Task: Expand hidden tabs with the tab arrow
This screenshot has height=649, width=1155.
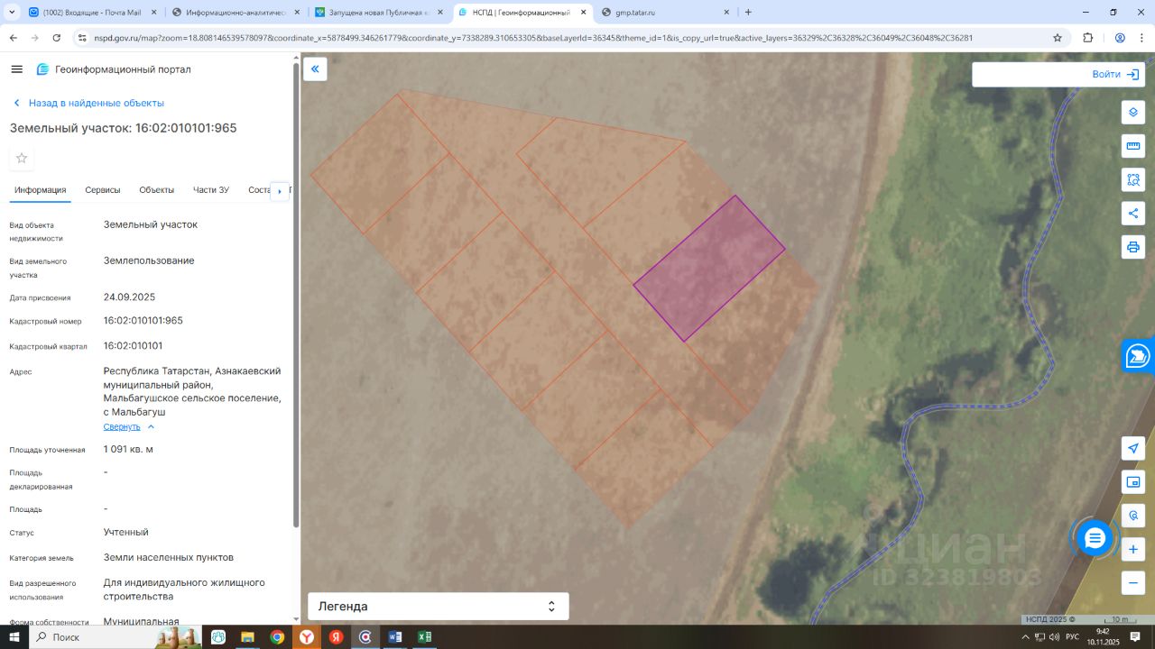Action: (280, 191)
